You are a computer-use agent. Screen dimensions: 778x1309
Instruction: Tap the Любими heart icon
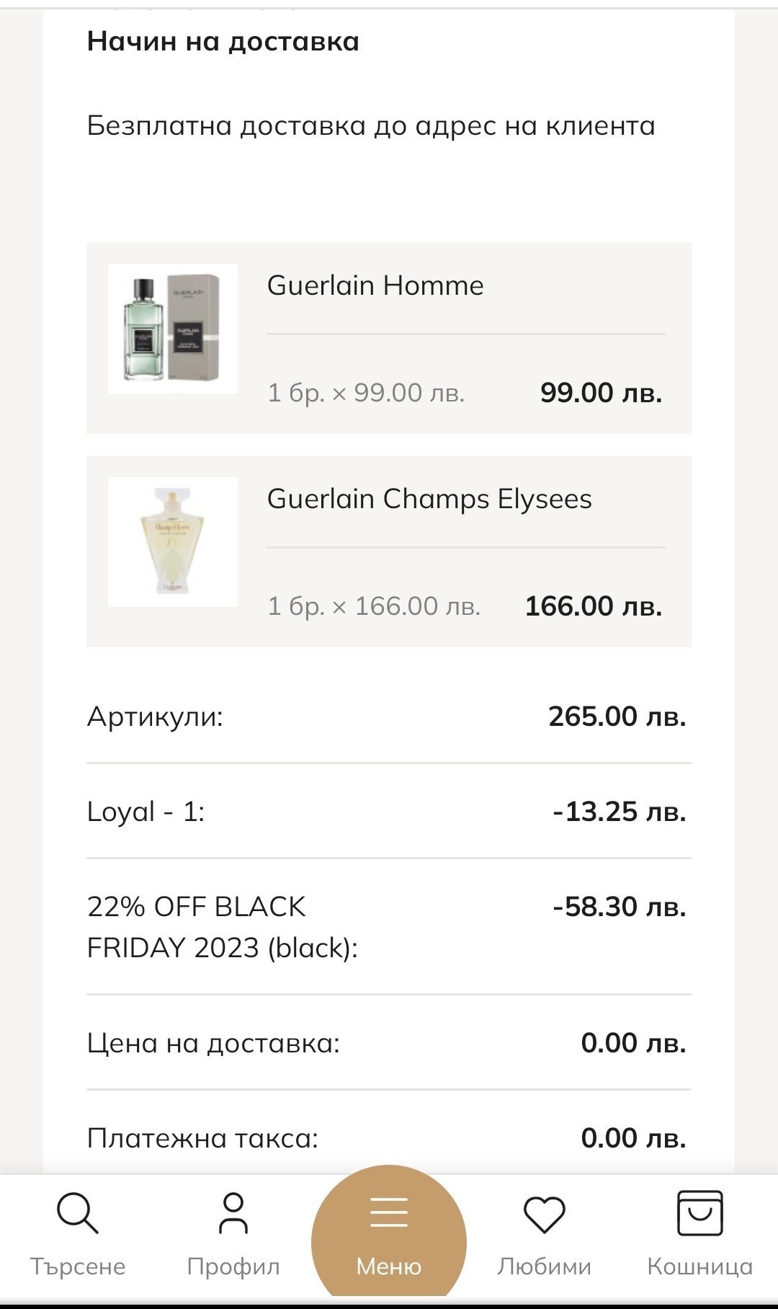(544, 1215)
